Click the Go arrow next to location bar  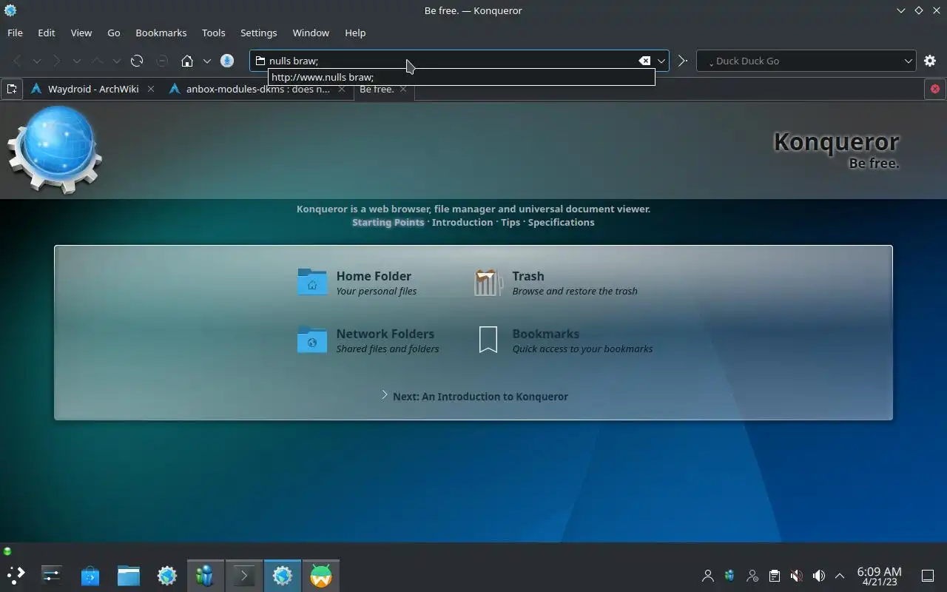coord(682,61)
